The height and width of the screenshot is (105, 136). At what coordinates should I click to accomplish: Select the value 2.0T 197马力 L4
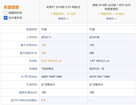pyautogui.click(x=51, y=61)
